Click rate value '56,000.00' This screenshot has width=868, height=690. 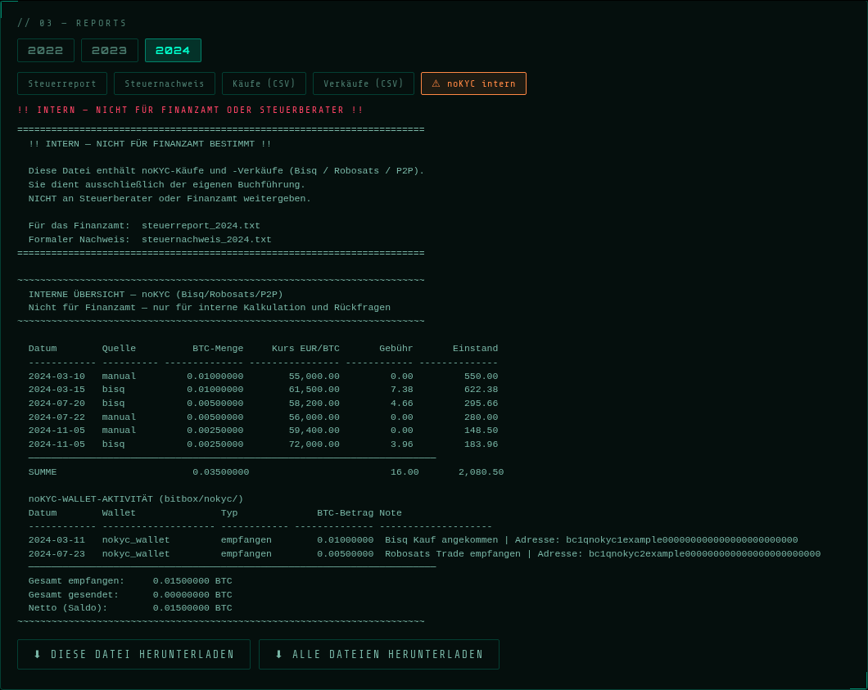click(314, 417)
